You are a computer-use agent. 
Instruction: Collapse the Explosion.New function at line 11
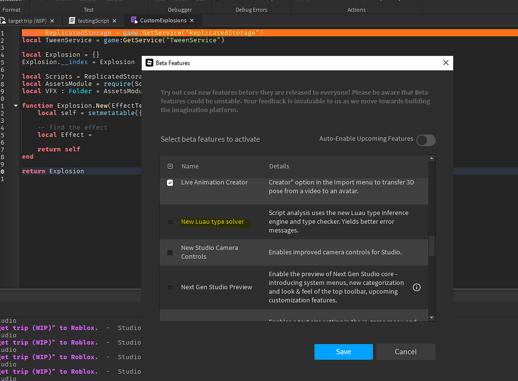15,105
